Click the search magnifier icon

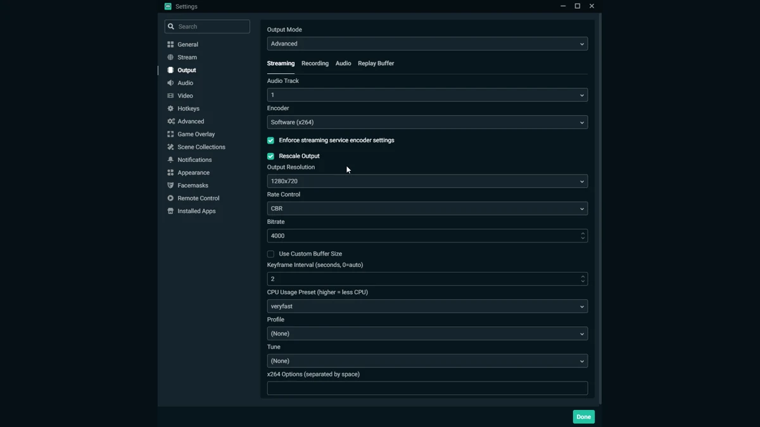[171, 27]
